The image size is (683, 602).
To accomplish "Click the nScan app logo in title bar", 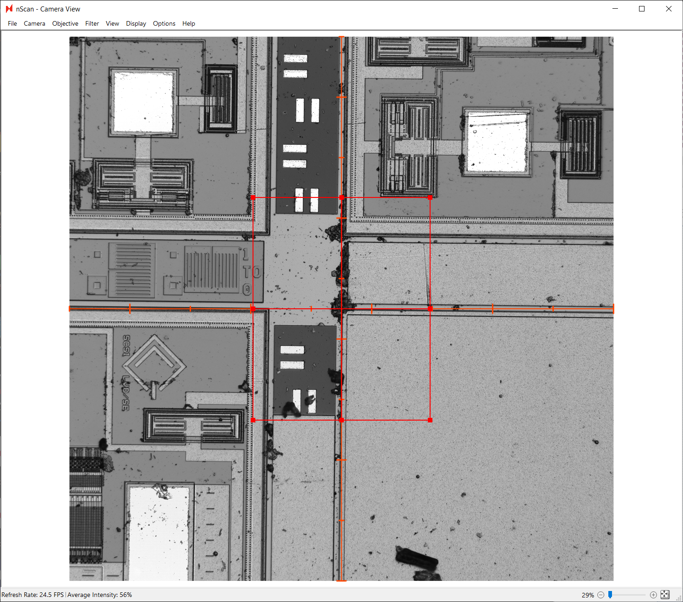I will coord(9,9).
